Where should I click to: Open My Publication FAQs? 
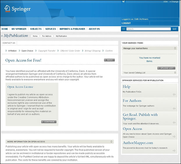[132, 92]
